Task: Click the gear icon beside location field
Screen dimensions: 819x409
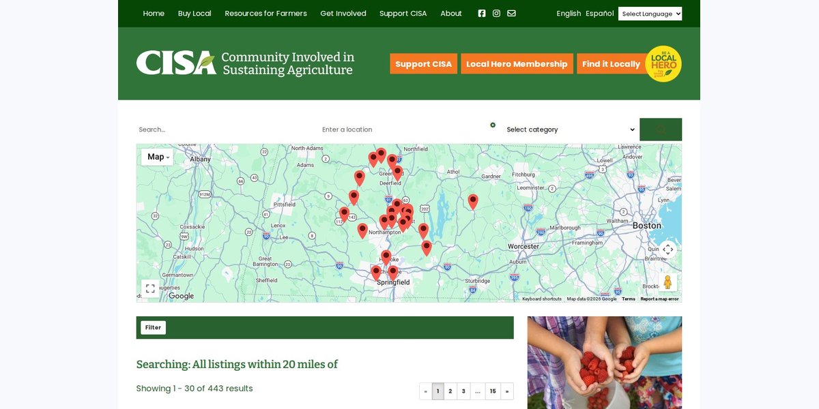Action: (493, 125)
